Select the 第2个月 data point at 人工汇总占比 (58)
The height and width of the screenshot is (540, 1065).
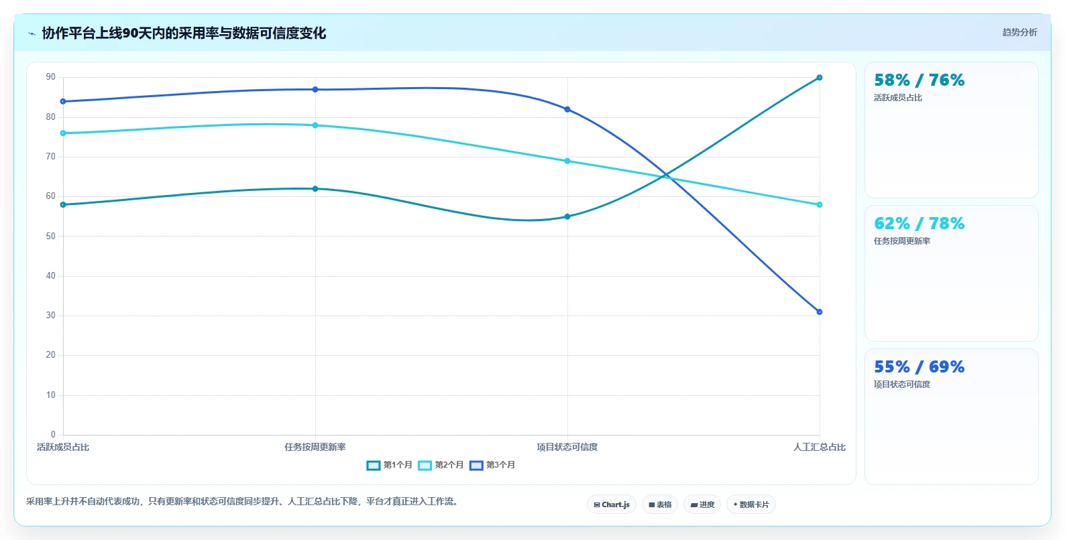tap(820, 205)
